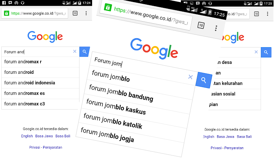274x164 pixels.
Task: Tap the blue search button beside "Forum and"
Action: pyautogui.click(x=85, y=52)
